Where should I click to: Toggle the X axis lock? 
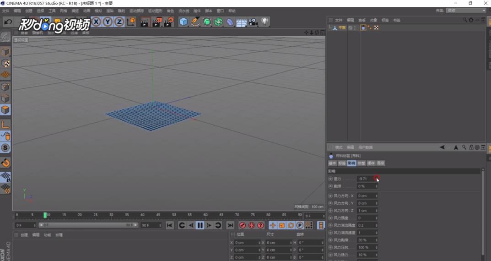tap(96, 22)
